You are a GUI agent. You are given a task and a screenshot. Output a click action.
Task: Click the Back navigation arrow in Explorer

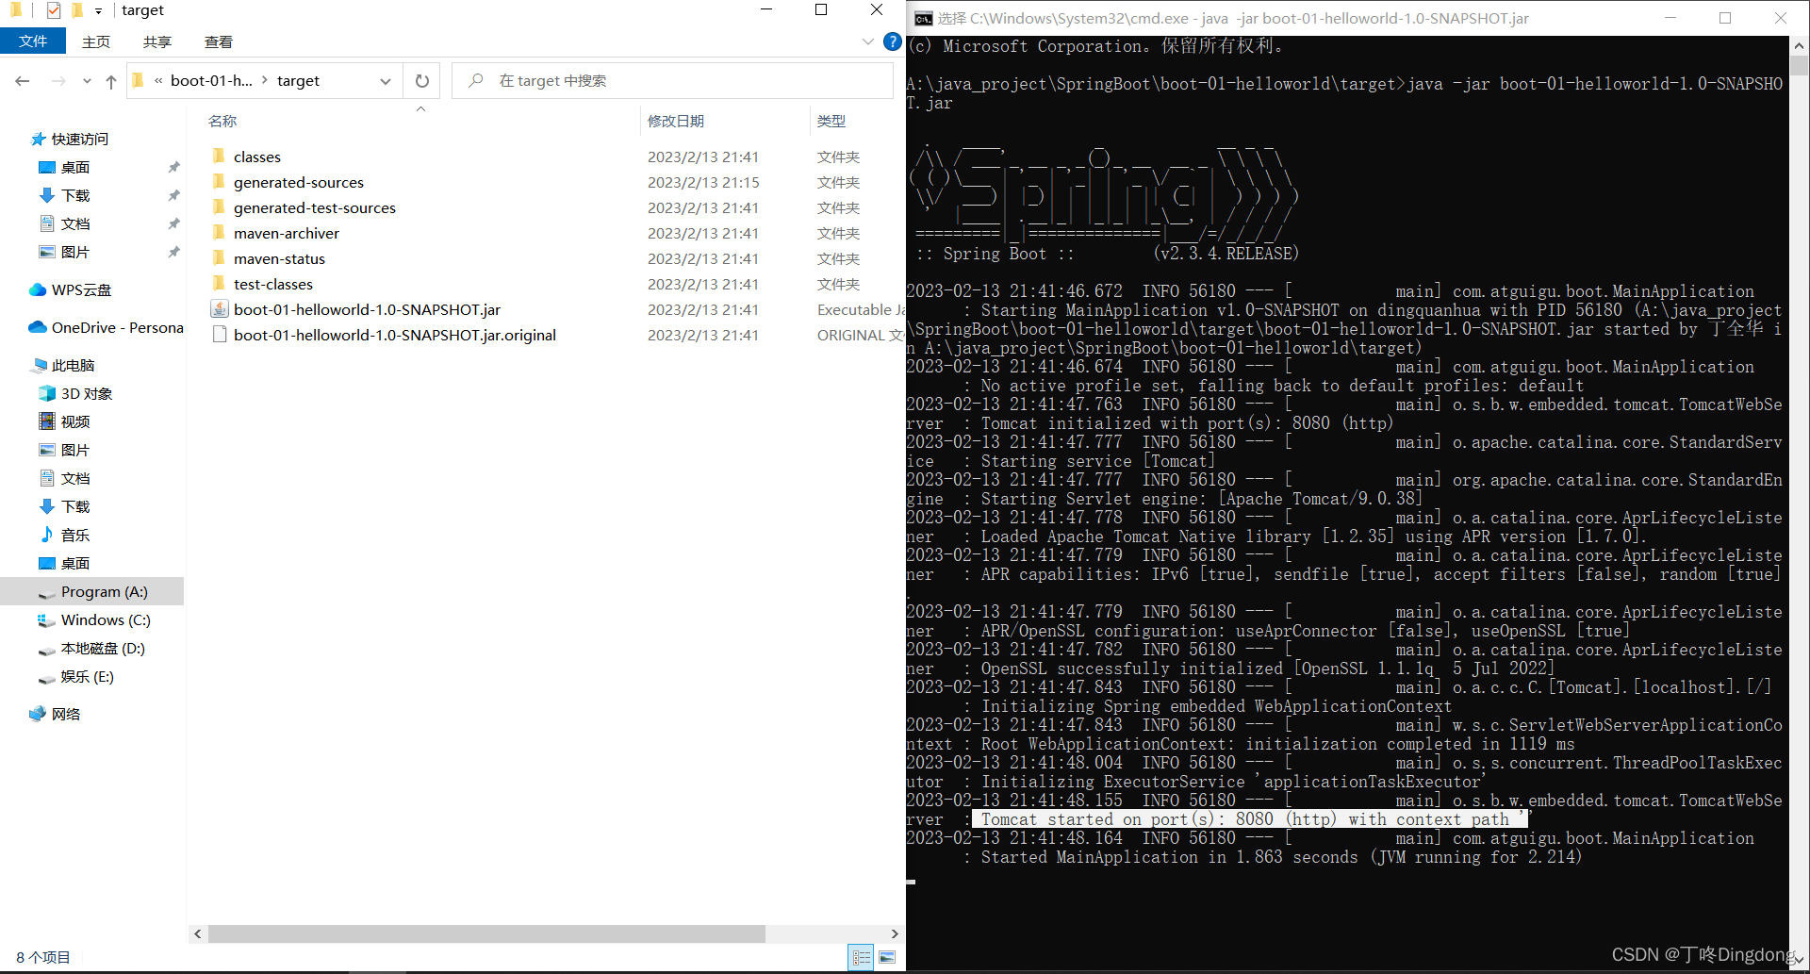23,81
